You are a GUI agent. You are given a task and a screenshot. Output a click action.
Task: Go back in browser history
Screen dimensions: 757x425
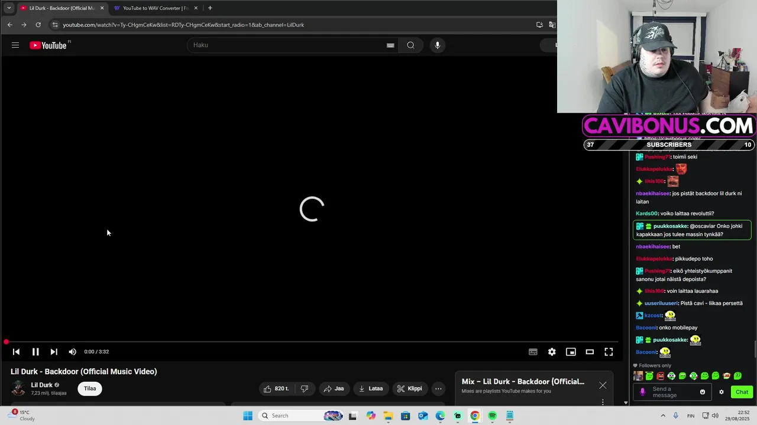click(9, 25)
